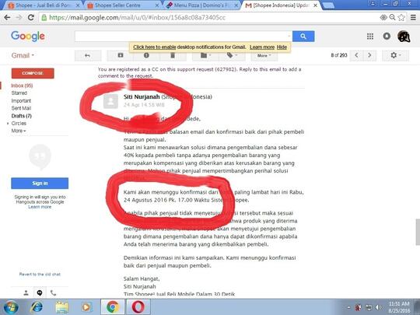Viewport: 420px width, 315px height.
Task: Expand the More actions dropdown
Action: tap(264, 56)
